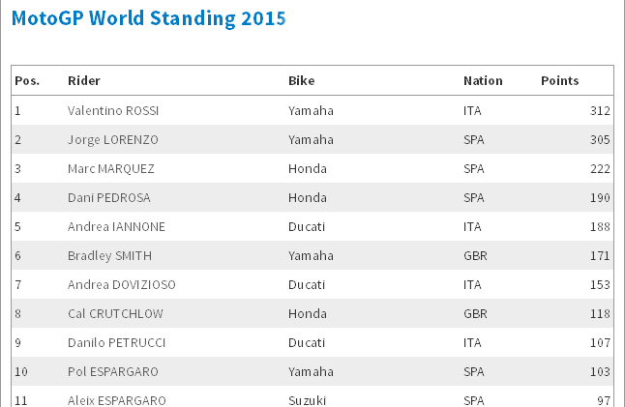Click Rossi's 312 points value

[600, 111]
